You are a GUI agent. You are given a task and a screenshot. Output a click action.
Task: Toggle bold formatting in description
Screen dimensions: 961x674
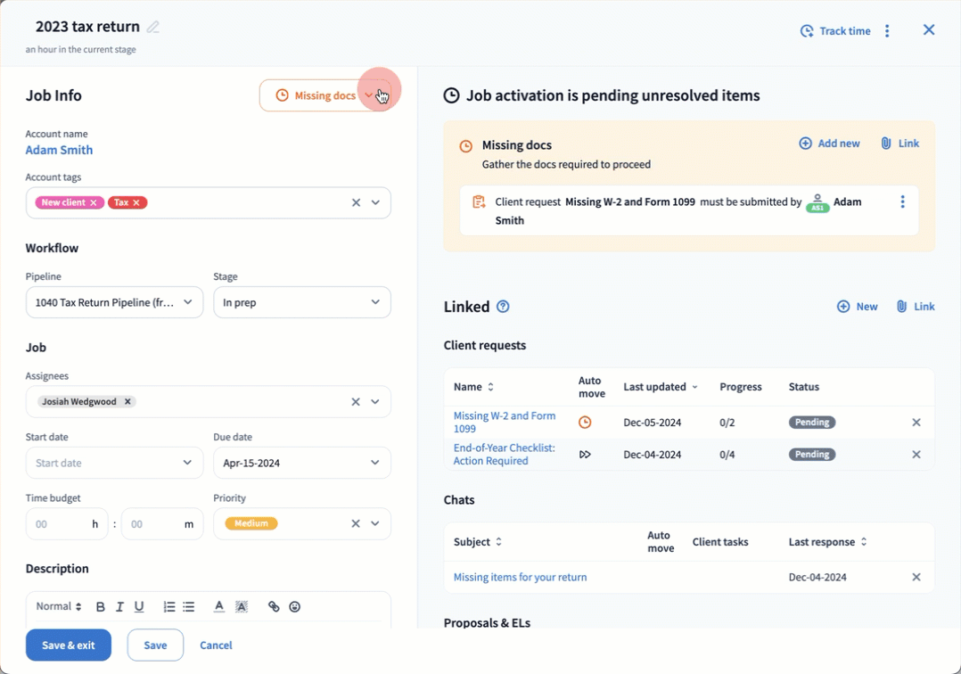point(101,607)
